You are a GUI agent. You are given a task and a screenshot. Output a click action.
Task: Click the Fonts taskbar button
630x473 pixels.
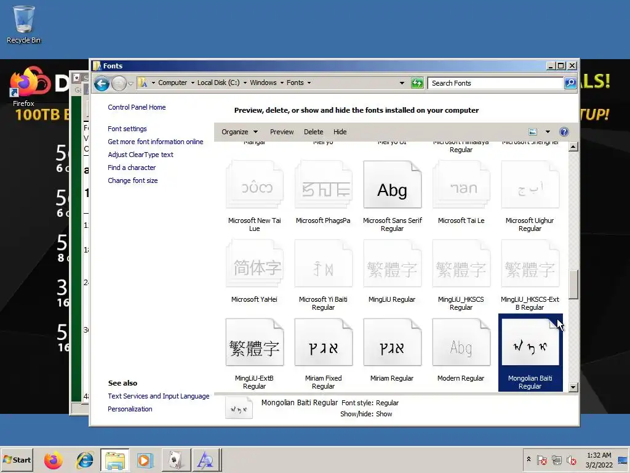pos(206,460)
